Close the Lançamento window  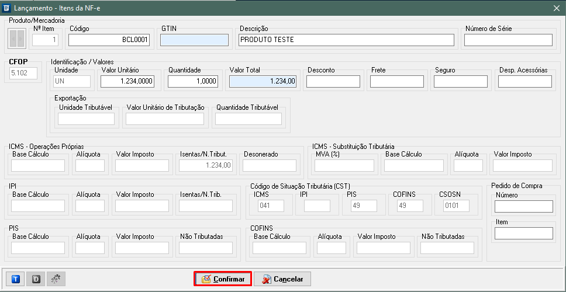coord(556,8)
